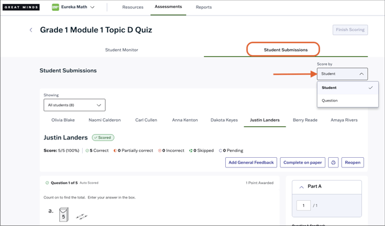Collapse the Score by Student dropdown

pos(342,74)
